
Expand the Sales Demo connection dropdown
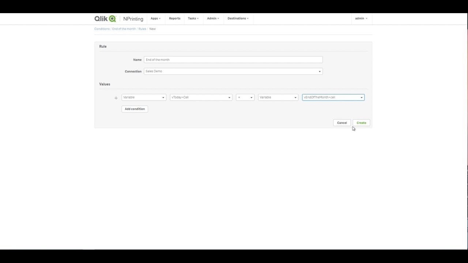click(233, 72)
